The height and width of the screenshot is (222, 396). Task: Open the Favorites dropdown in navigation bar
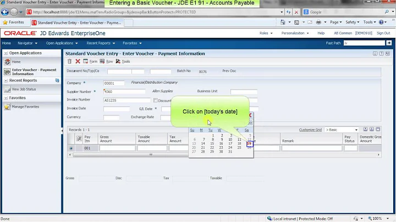(x=132, y=43)
